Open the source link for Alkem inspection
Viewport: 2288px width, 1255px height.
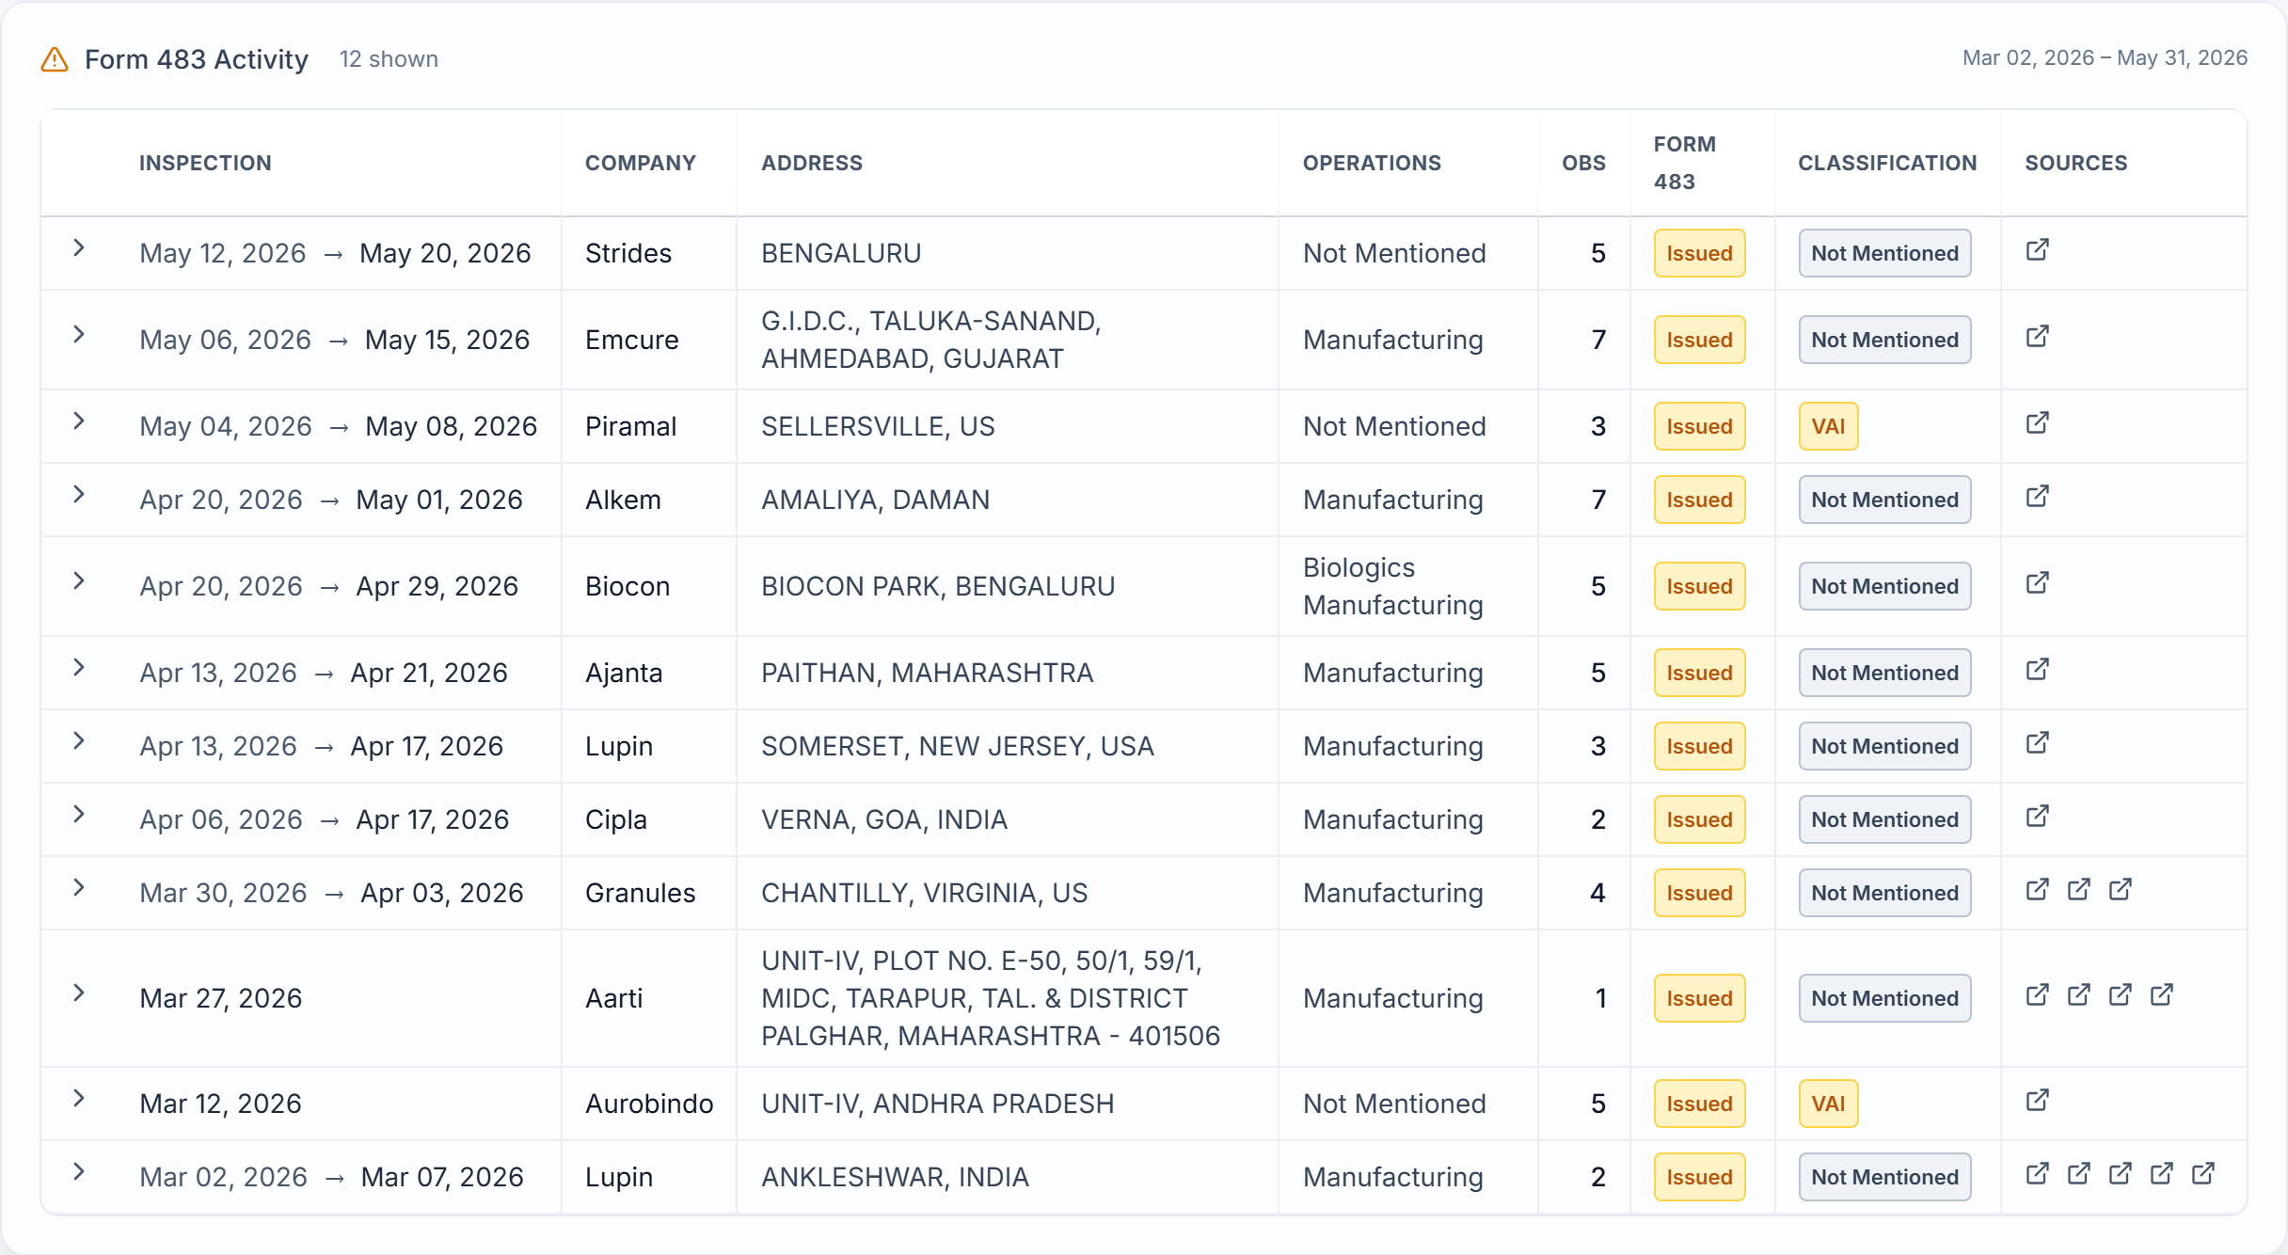coord(2037,497)
